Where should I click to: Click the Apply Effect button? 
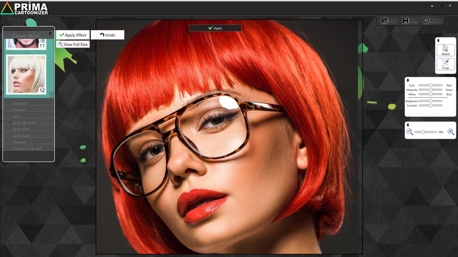pyautogui.click(x=73, y=35)
